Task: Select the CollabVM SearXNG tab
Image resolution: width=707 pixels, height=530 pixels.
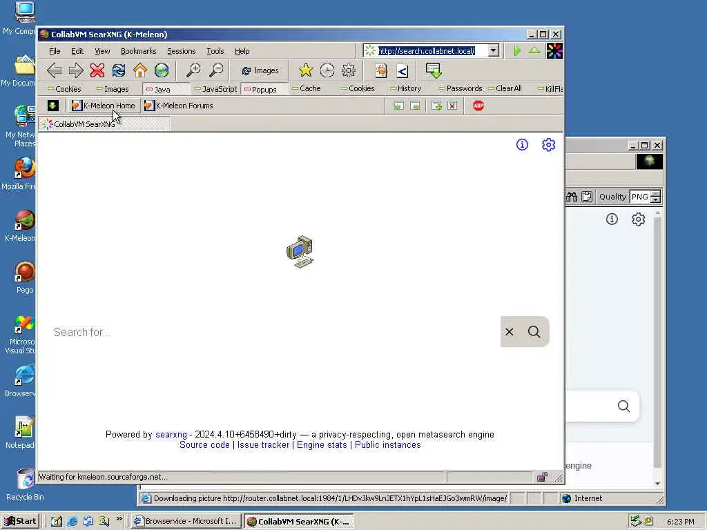Action: 105,124
